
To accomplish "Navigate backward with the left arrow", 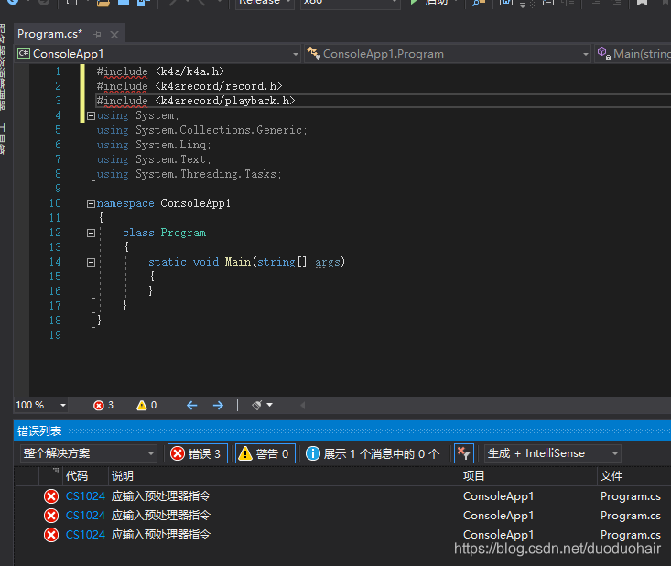I will click(191, 405).
